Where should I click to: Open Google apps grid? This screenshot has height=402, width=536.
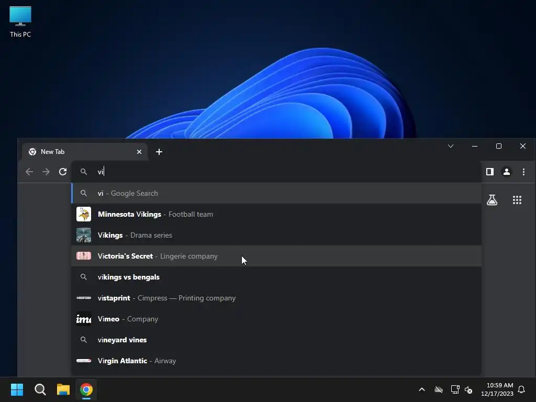coord(517,200)
